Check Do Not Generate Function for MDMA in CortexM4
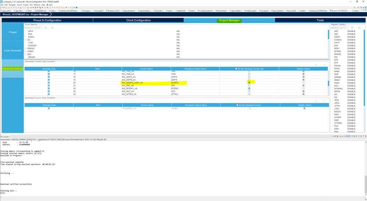This screenshot has height=201, width=367. [x=250, y=108]
